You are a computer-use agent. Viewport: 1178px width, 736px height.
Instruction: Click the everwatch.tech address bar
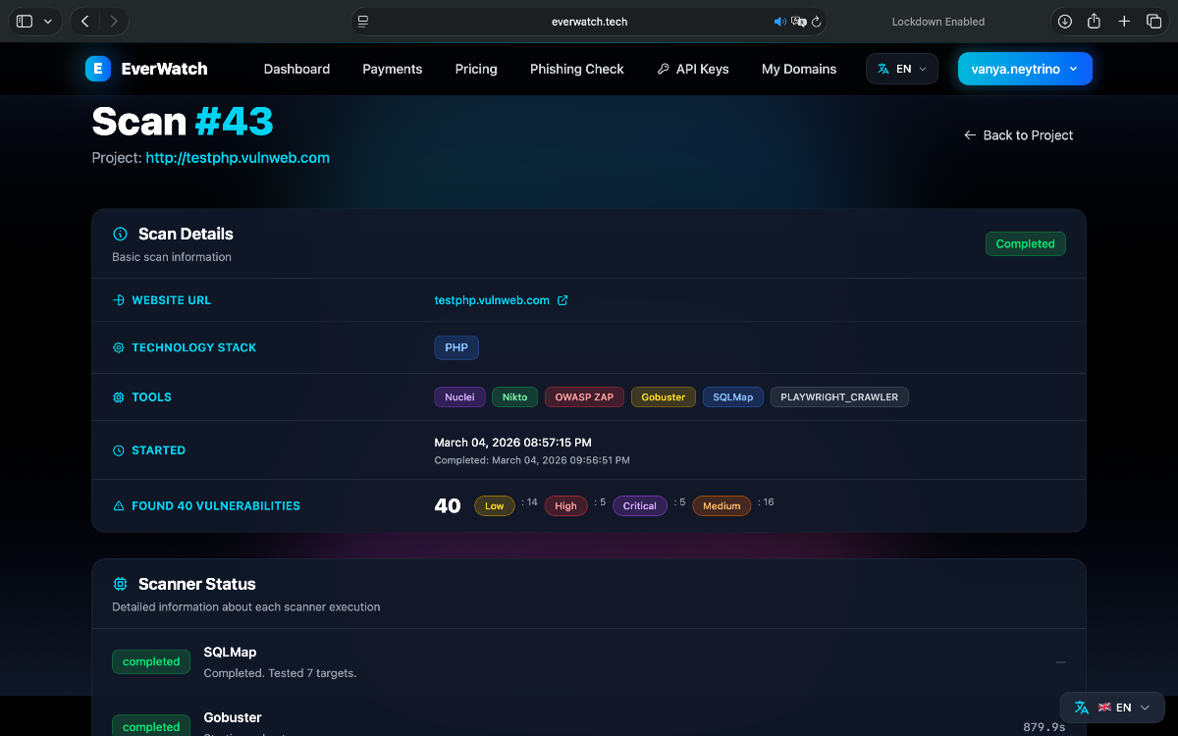[x=589, y=21]
